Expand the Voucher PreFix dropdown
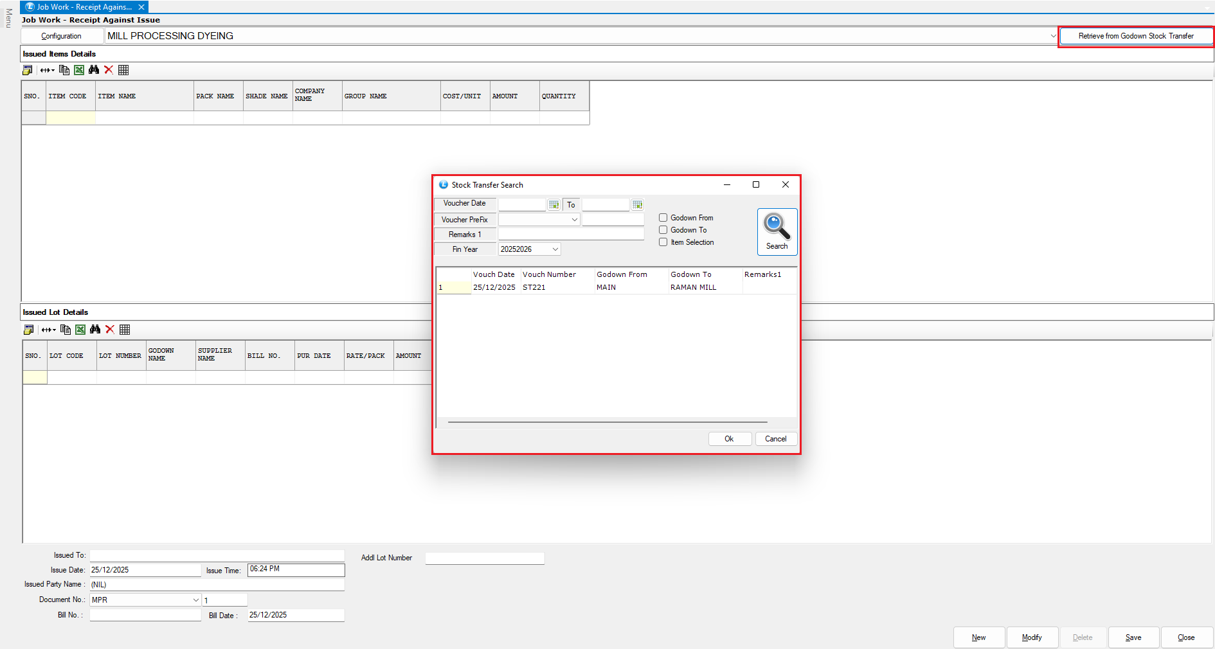The width and height of the screenshot is (1215, 649). tap(574, 220)
